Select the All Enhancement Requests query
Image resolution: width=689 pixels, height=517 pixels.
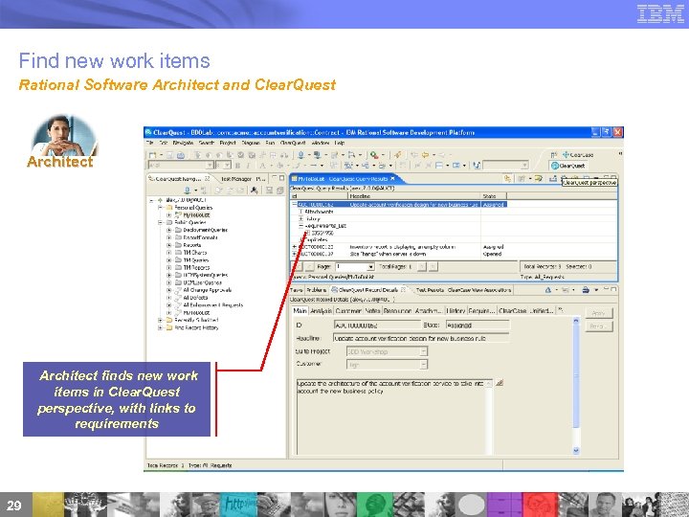point(212,305)
